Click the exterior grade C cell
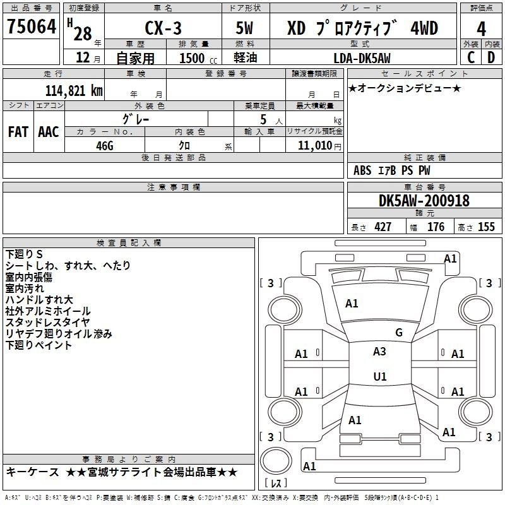505x505 pixels. coord(470,58)
